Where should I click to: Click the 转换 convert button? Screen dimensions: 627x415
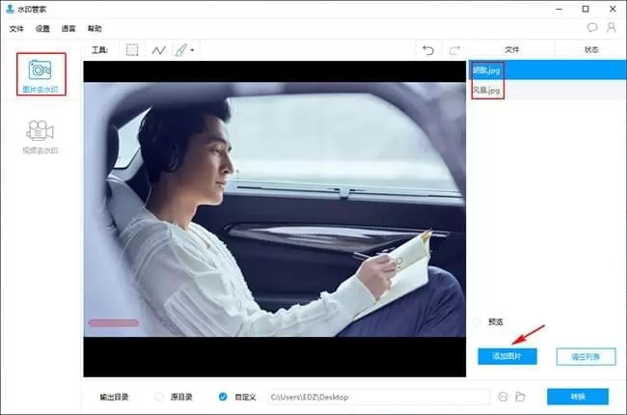tap(577, 397)
